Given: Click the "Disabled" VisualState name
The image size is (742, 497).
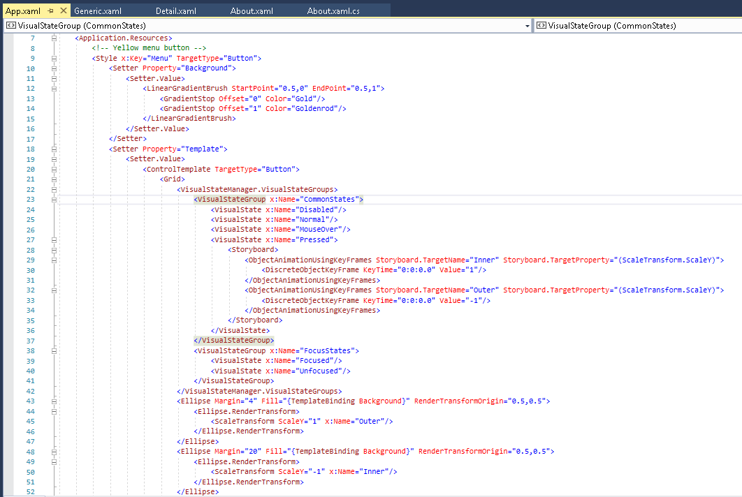Looking at the screenshot, I should 317,209.
